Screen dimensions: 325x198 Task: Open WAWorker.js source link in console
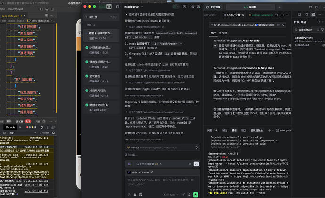(39, 138)
